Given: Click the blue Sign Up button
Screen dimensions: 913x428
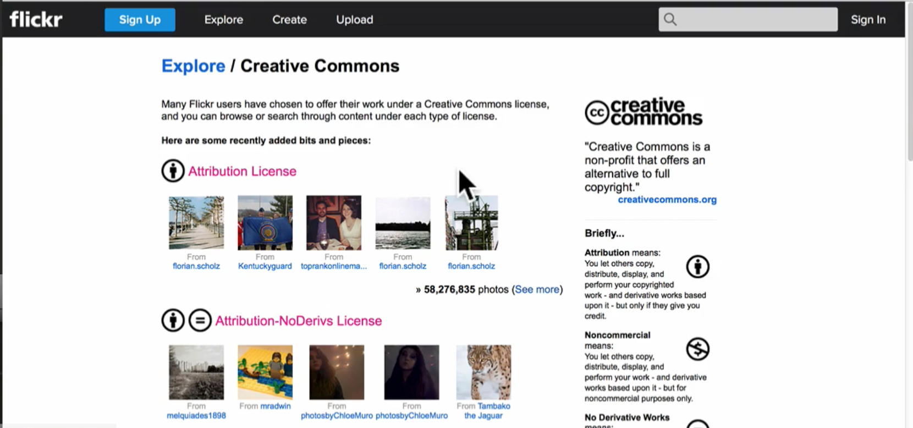Looking at the screenshot, I should click(x=140, y=20).
